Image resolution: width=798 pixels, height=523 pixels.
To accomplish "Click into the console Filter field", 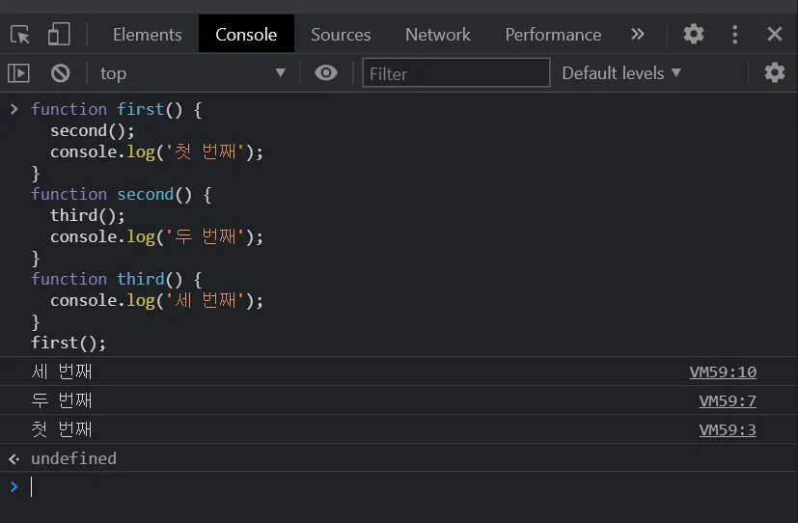I will 455,73.
